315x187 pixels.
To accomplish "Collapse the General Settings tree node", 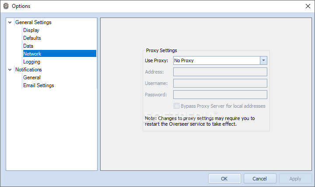I will (x=10, y=22).
